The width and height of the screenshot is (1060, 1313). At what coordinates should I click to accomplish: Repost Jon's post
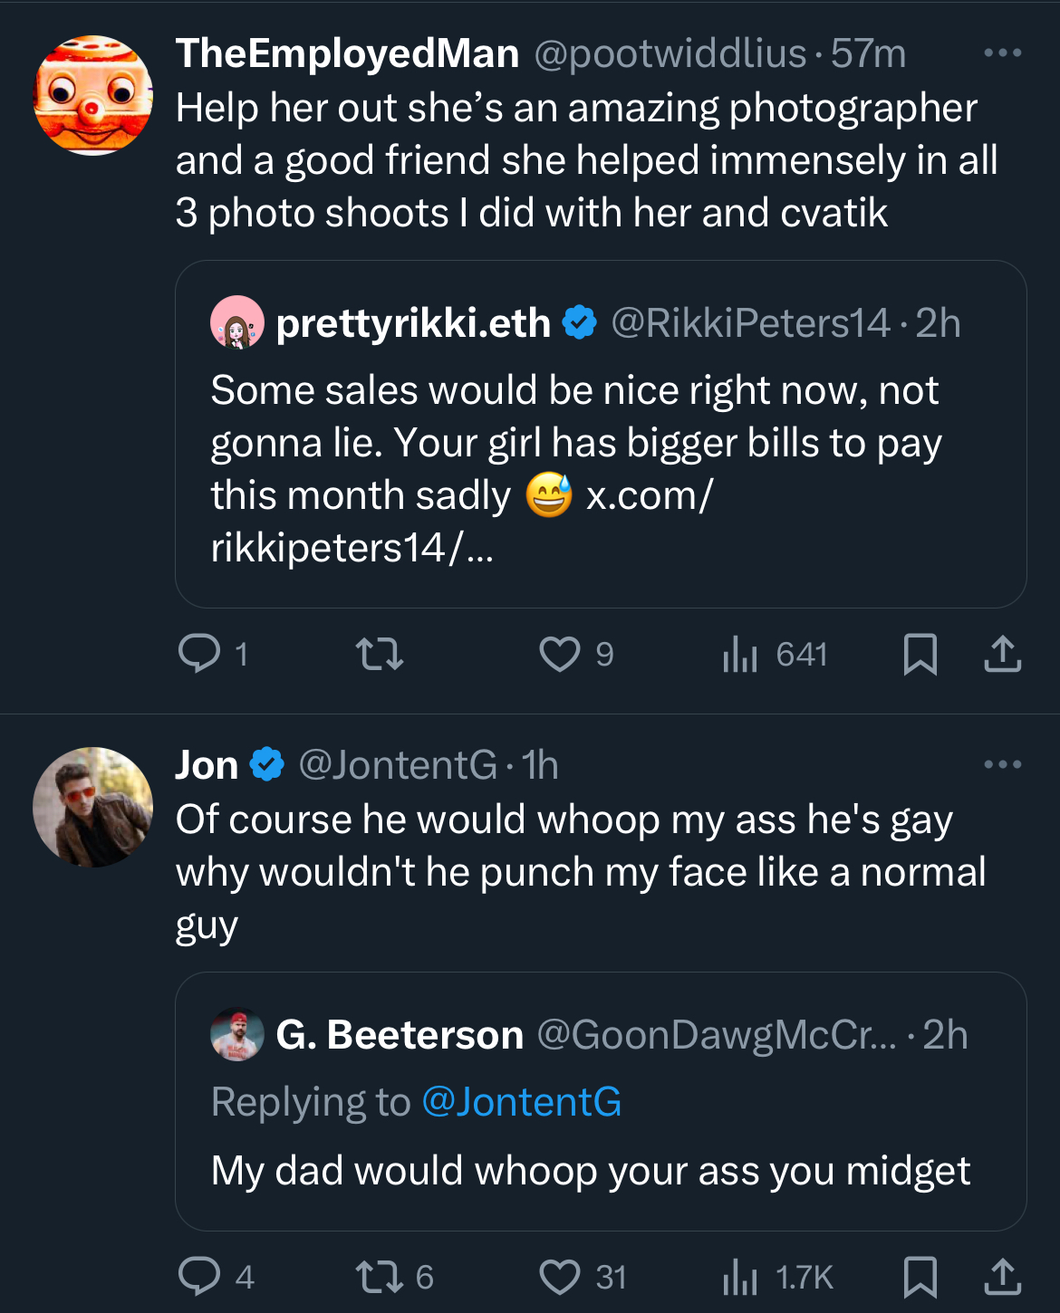[379, 1276]
